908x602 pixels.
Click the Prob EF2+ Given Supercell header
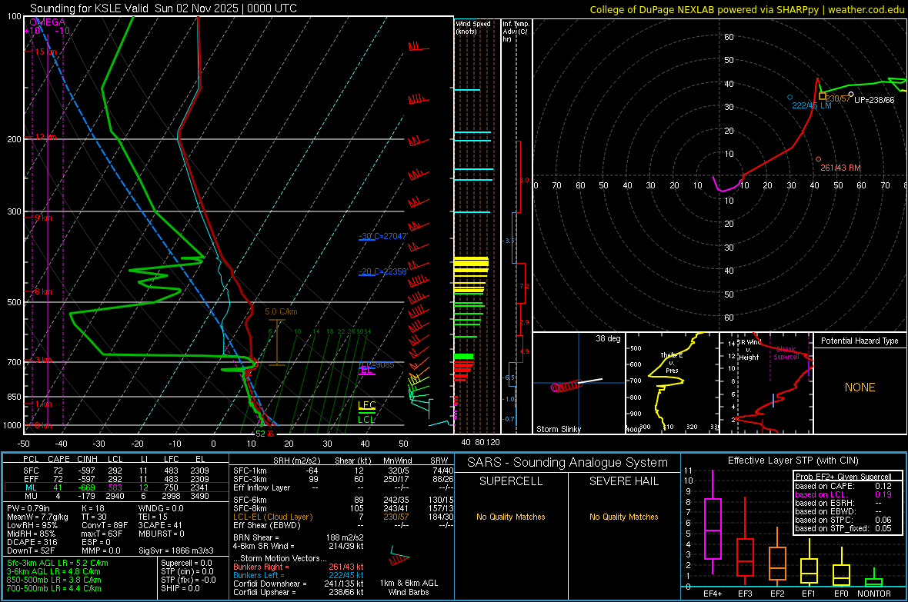coord(843,477)
